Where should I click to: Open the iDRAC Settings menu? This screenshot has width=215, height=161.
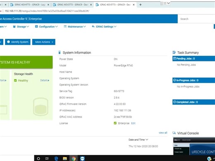tap(104, 26)
